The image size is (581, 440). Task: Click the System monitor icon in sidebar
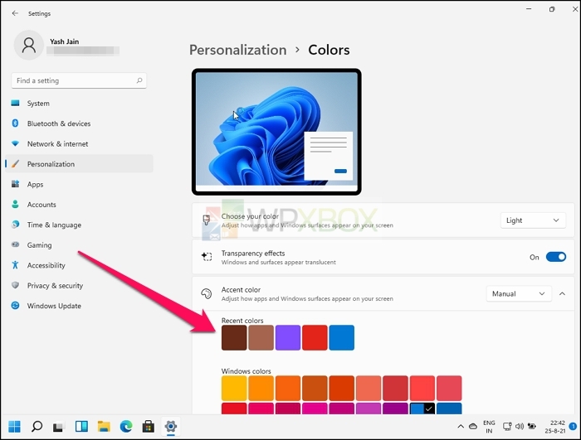point(15,103)
